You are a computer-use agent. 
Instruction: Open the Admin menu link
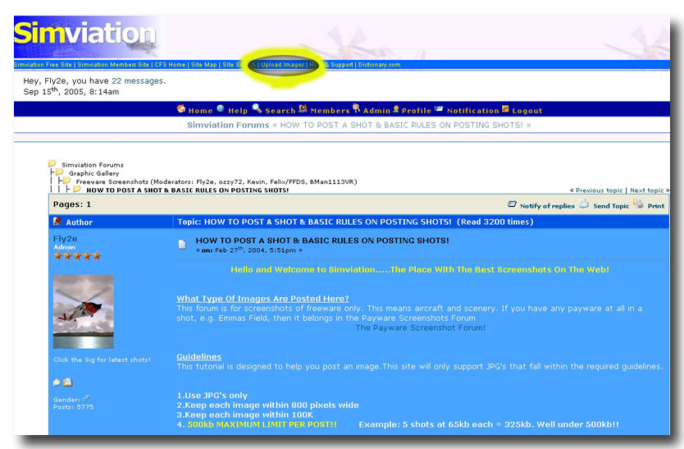(x=376, y=111)
